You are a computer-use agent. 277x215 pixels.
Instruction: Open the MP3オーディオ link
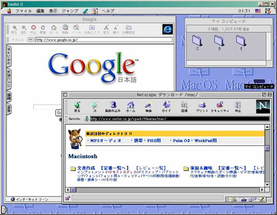coord(106,140)
